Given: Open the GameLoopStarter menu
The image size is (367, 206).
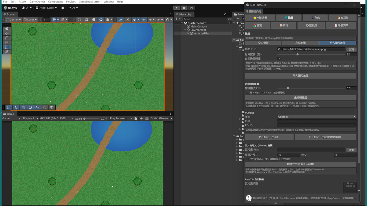Looking at the screenshot, I should click(89, 2).
